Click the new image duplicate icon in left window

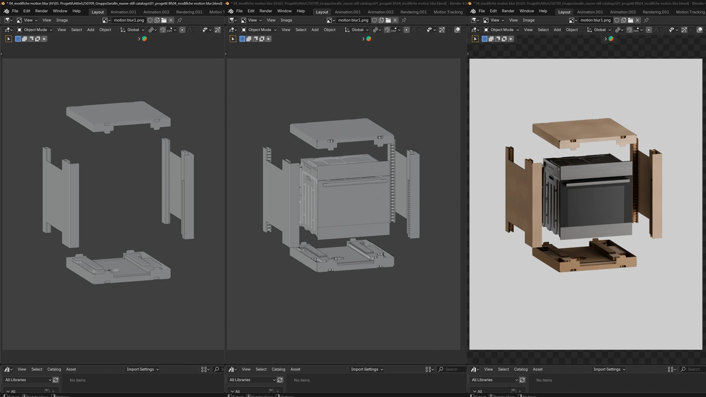[157, 20]
